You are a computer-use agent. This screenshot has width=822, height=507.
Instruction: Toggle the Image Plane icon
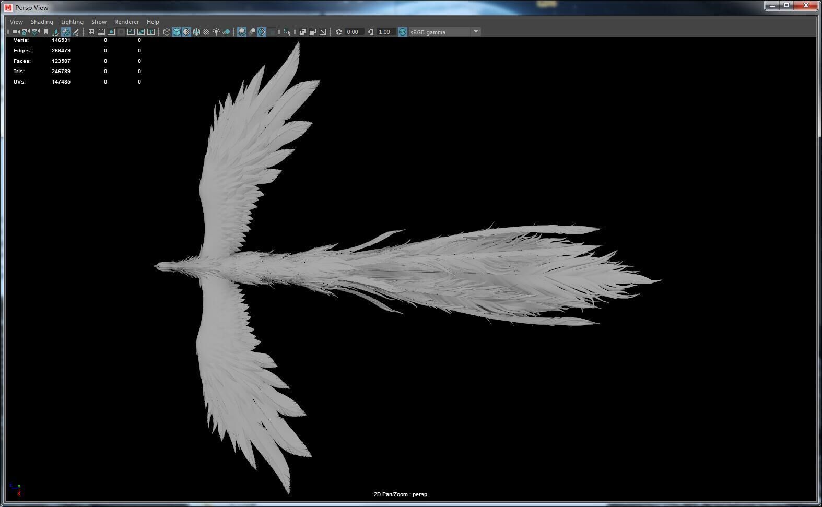point(55,32)
